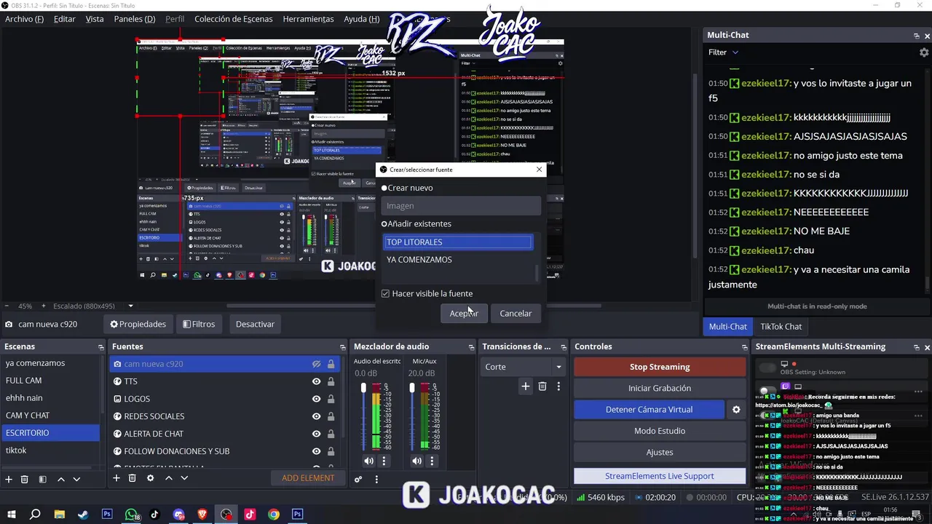Click Cancelar in the source dialog
Screen dimensions: 932x524
pyautogui.click(x=516, y=313)
